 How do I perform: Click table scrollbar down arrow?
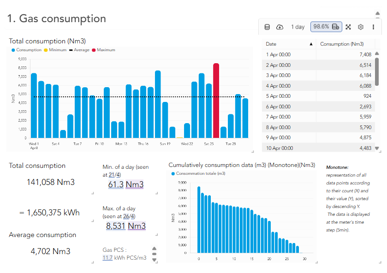point(377,148)
